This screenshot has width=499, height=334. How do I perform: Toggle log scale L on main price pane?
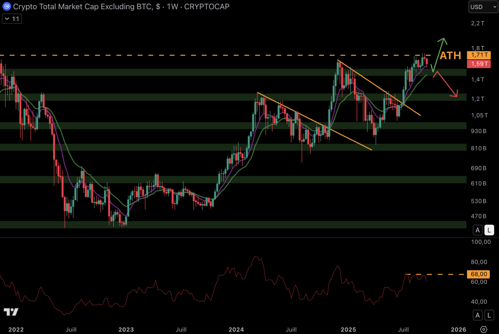[489, 230]
